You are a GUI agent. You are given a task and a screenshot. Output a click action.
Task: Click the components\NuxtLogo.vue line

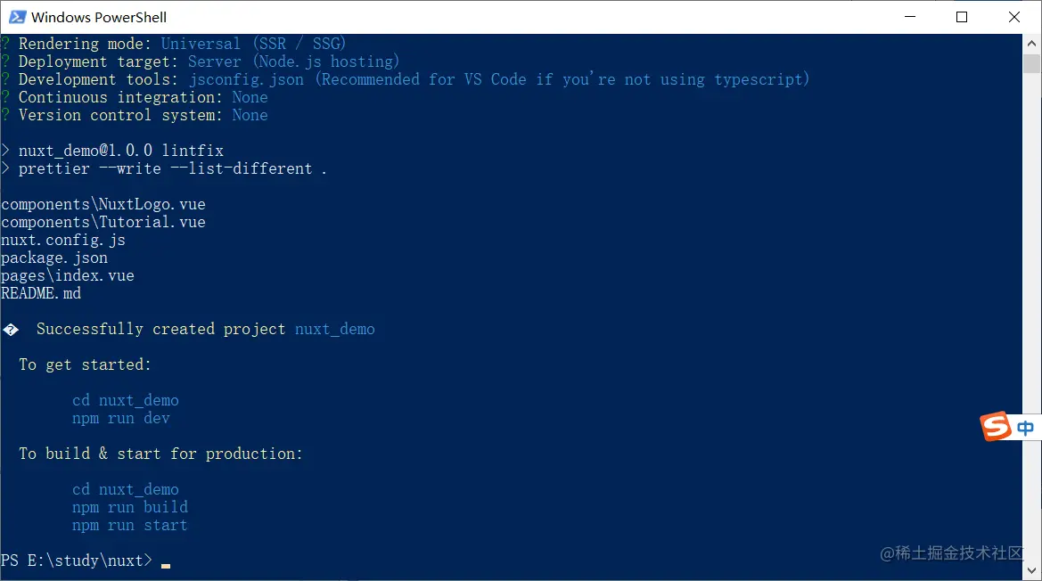(103, 204)
